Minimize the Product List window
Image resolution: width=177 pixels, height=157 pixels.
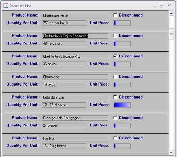pos(154,6)
